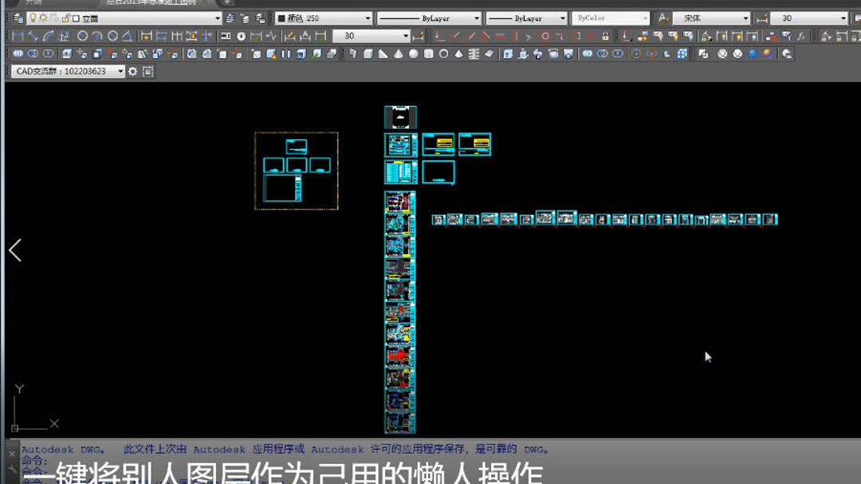This screenshot has height=484, width=861.
Task: Click the left chevron arrow on screen edge
Action: [14, 250]
